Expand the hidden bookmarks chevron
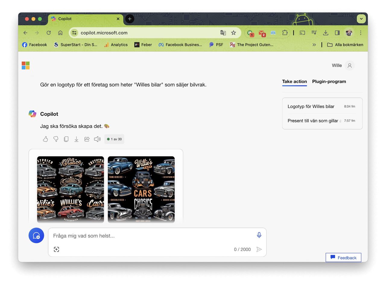 [314, 45]
